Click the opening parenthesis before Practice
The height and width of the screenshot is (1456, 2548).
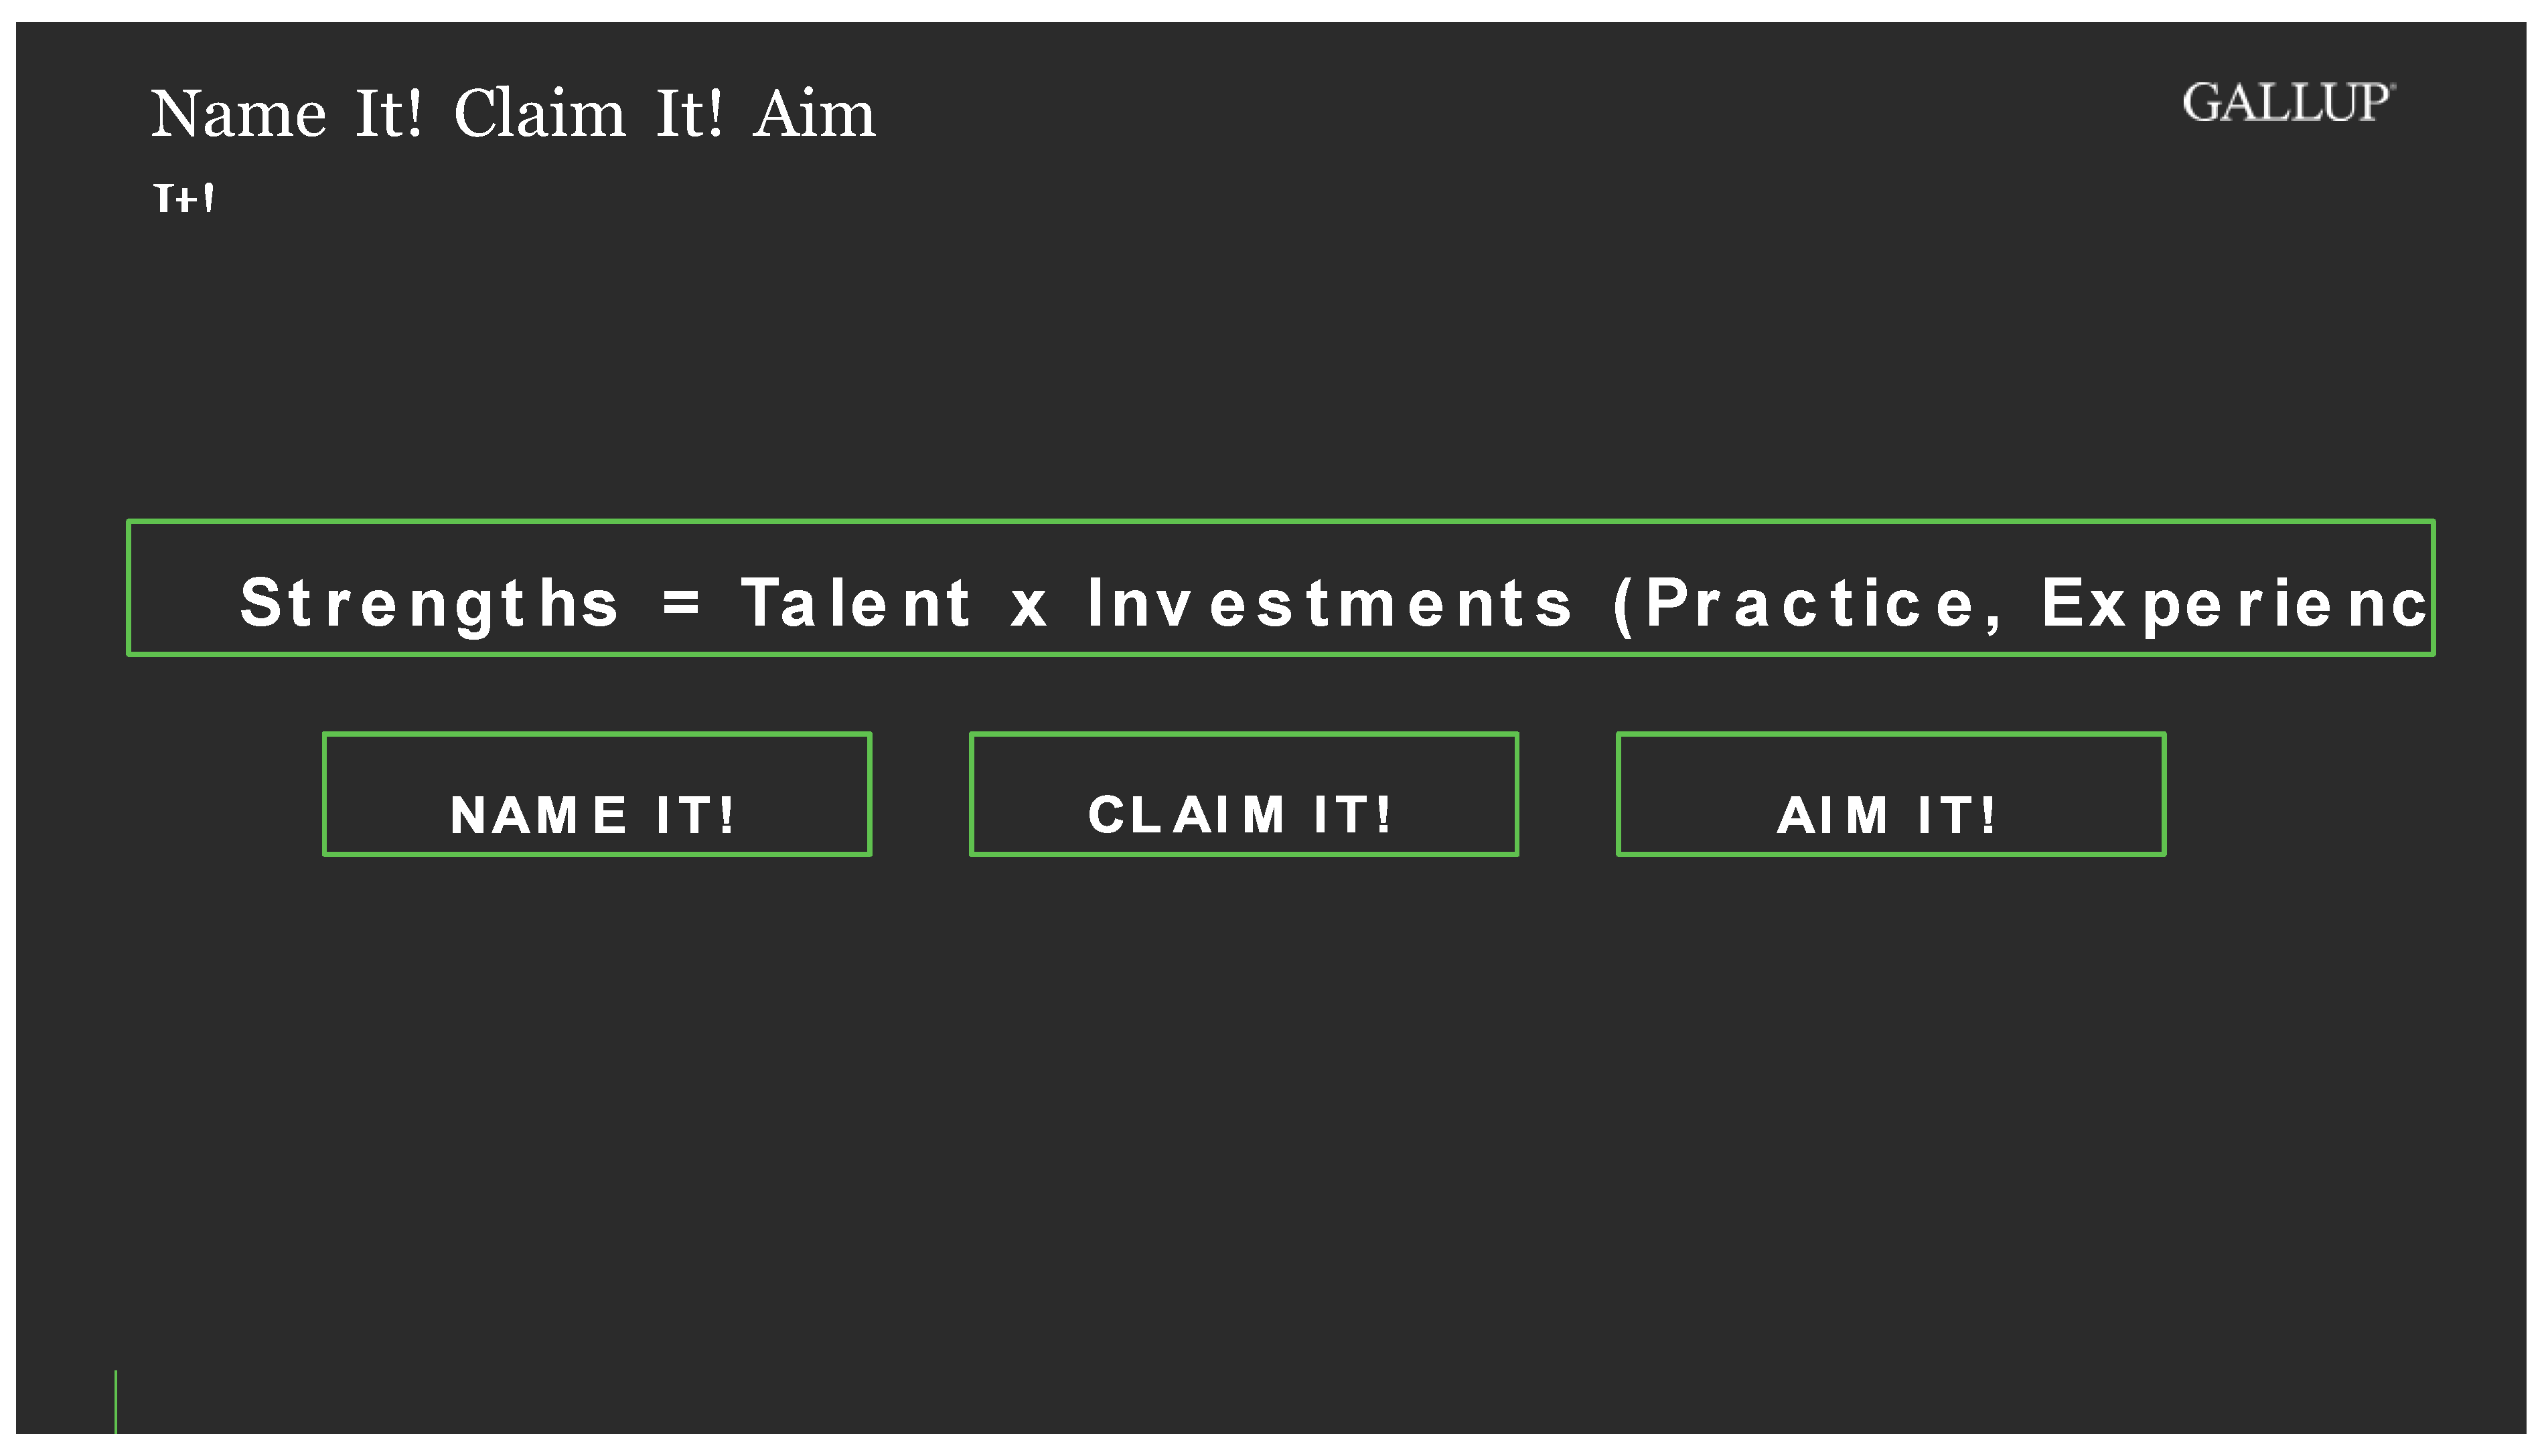point(1623,606)
